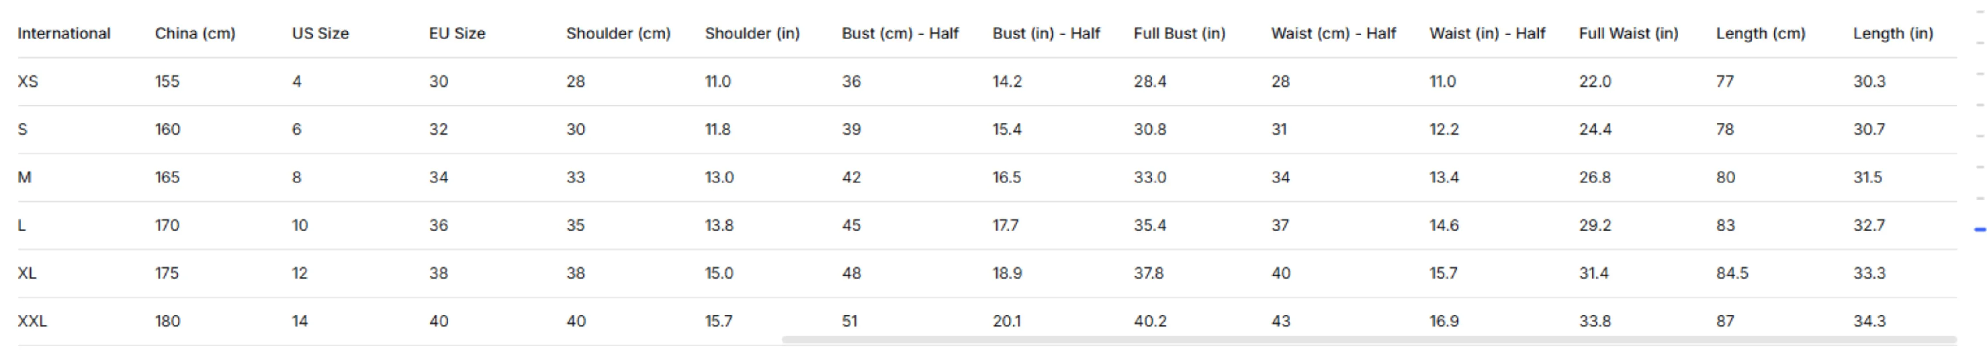Click the Full Bust (in) header

1180,34
